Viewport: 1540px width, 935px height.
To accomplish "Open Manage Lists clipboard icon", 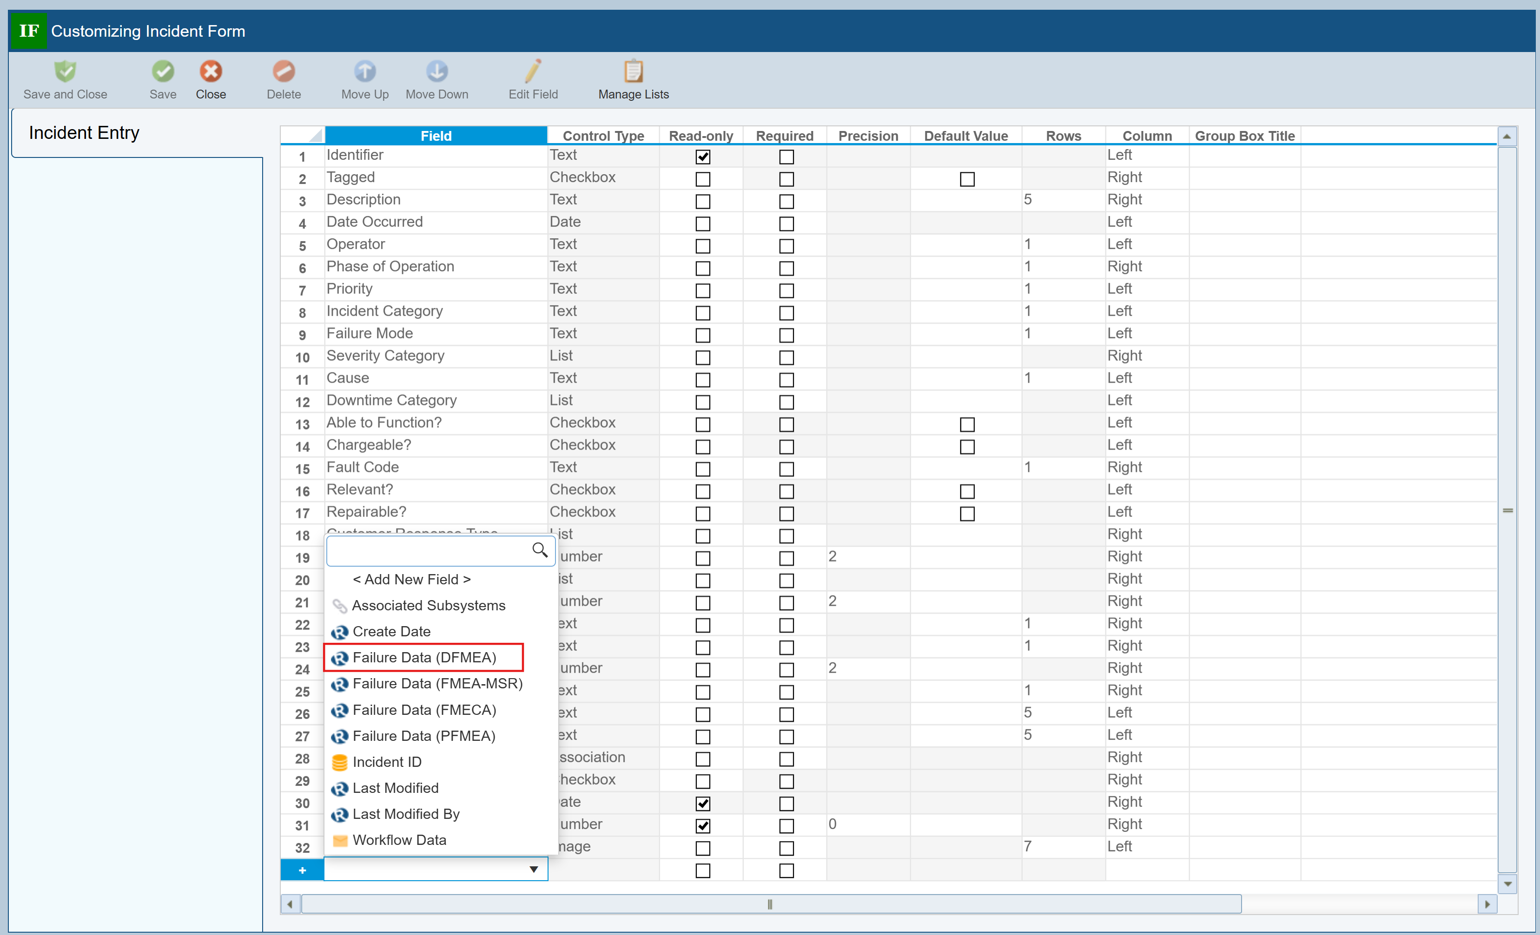I will (633, 72).
